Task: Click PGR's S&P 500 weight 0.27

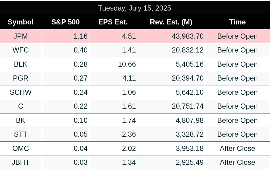Action: 81,78
